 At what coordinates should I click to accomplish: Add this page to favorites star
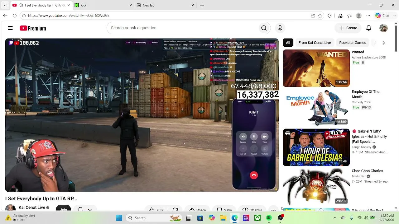[320, 16]
